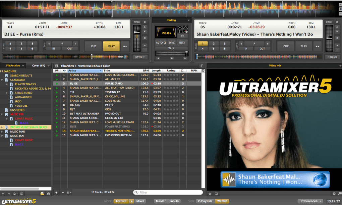Open the Inputs tab

tap(174, 201)
